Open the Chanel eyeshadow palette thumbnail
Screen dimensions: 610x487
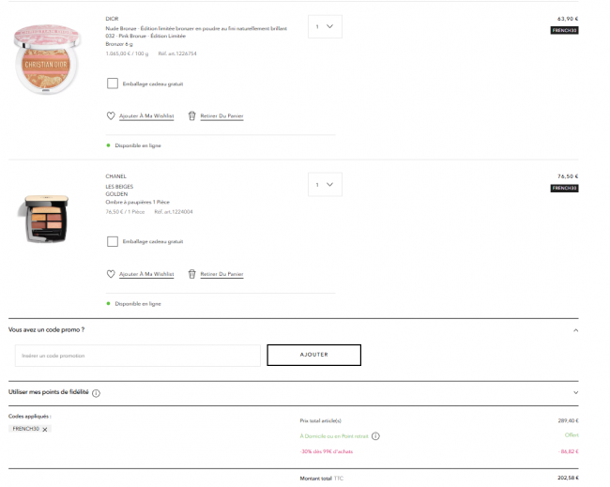pyautogui.click(x=46, y=219)
